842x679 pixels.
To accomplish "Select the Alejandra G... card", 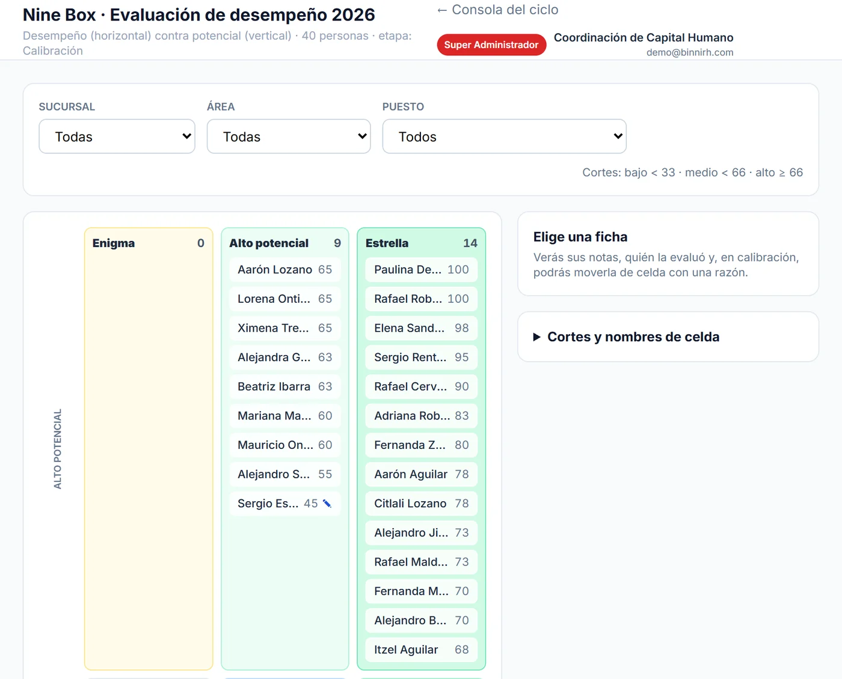I will [285, 358].
